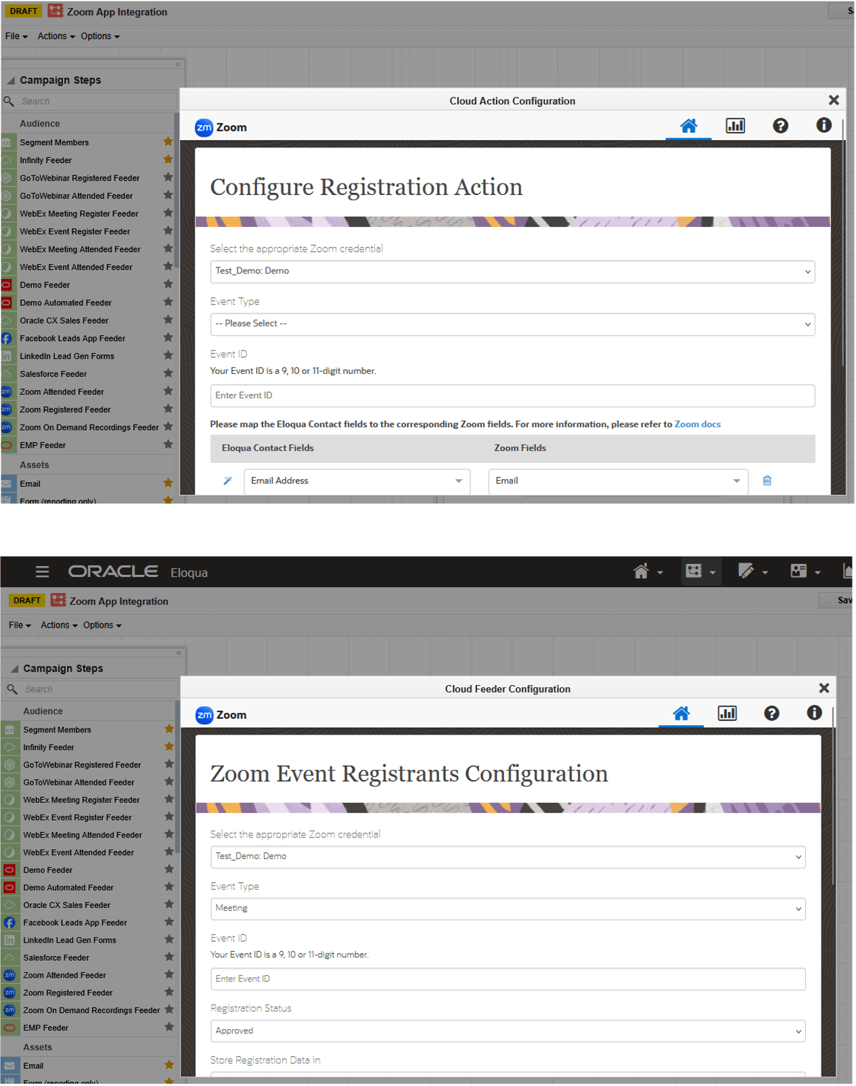Open Event Type Meeting dropdown
Viewport: 856px width, 1086px height.
pyautogui.click(x=508, y=909)
